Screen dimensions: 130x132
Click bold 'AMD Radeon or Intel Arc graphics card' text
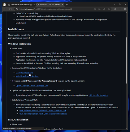click(x=40, y=81)
